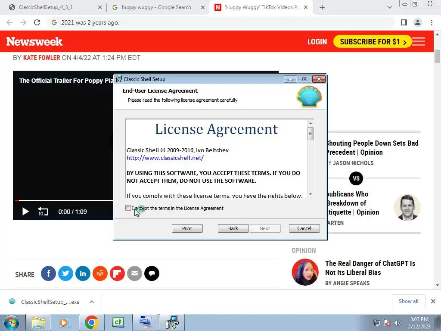
Task: Click the Angie Speaks author thumbnail
Action: [x=305, y=272]
